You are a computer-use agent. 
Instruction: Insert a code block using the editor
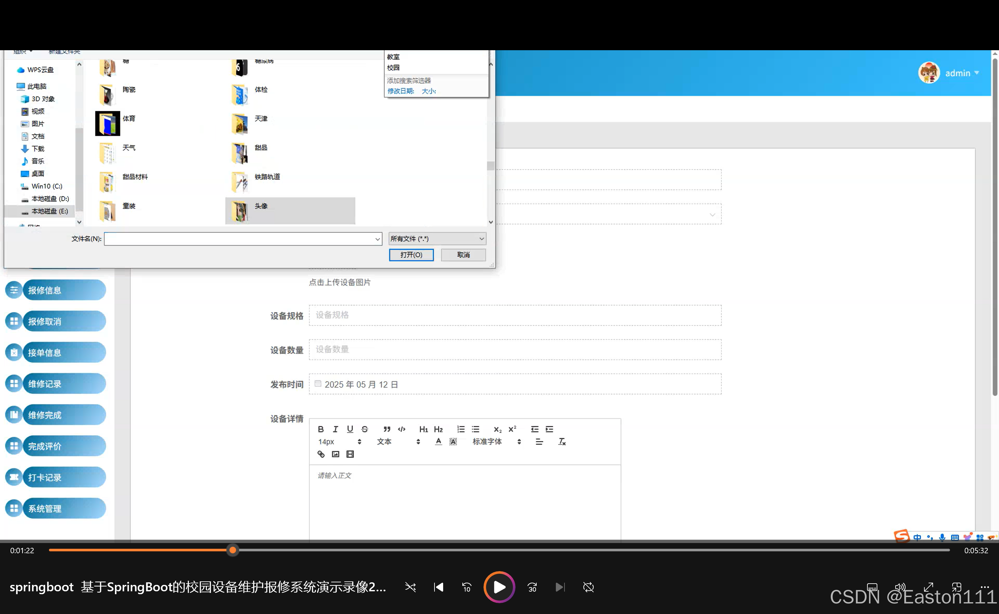coord(401,429)
